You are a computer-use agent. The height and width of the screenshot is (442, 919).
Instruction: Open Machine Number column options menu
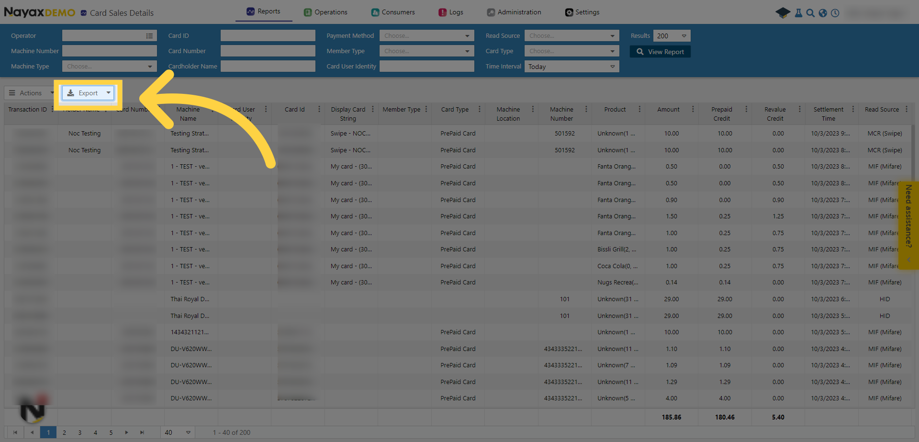pos(586,109)
